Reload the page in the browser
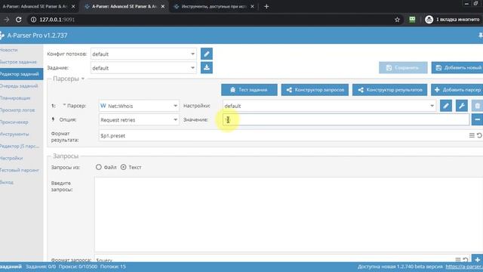This screenshot has width=483, height=272. (x=18, y=20)
